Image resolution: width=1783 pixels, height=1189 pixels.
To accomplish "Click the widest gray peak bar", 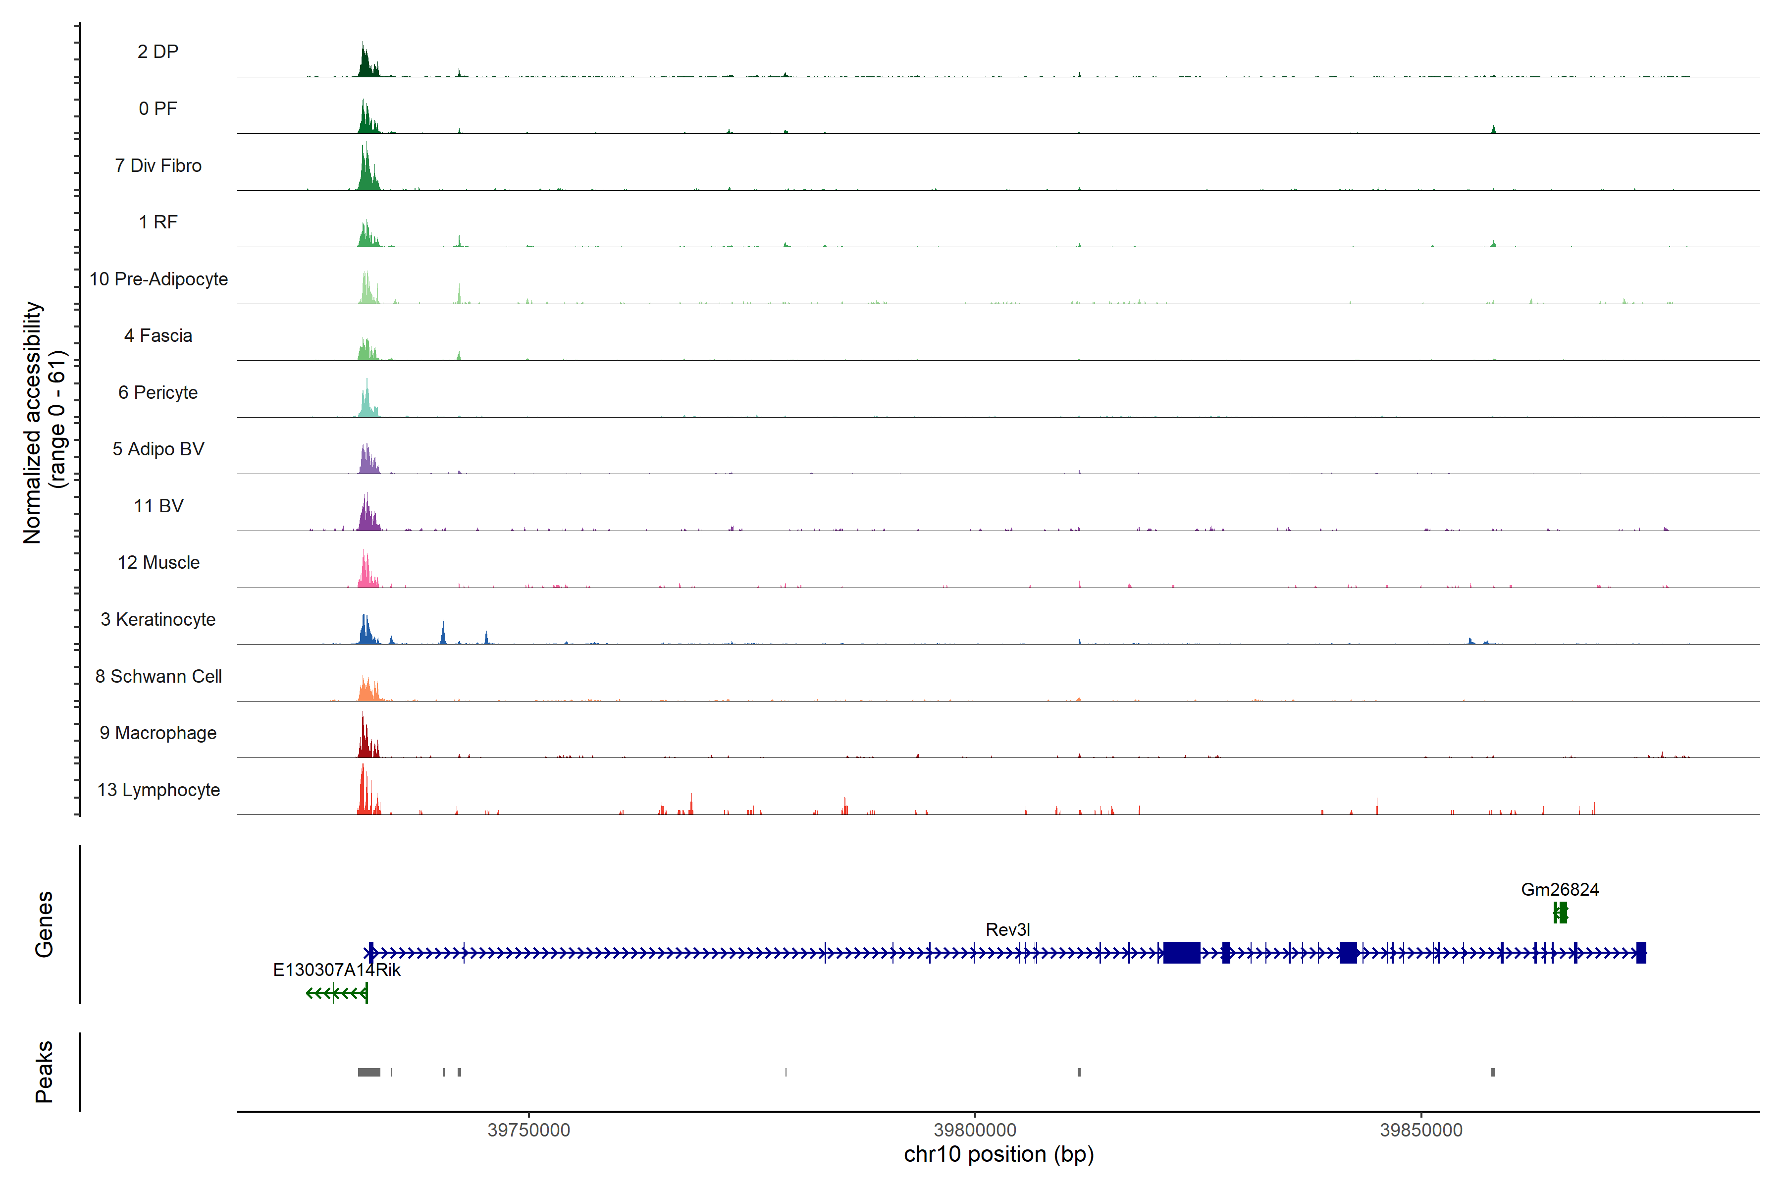I will point(369,1072).
